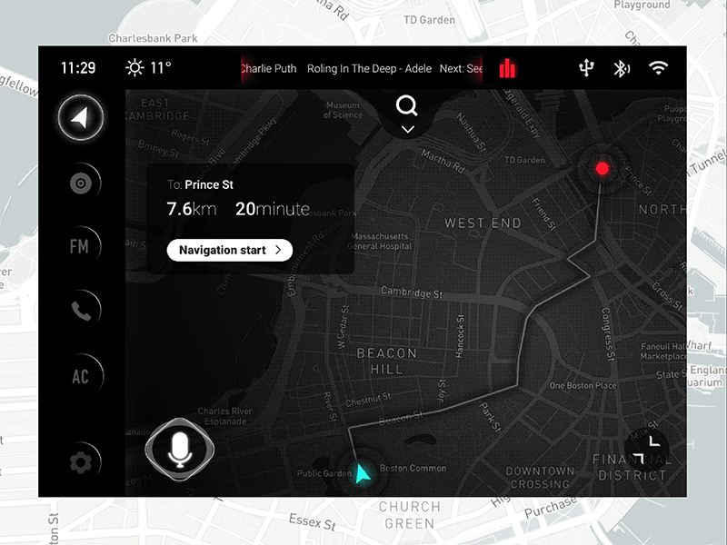
Task: Toggle the Bluetooth connection
Action: pos(622,68)
